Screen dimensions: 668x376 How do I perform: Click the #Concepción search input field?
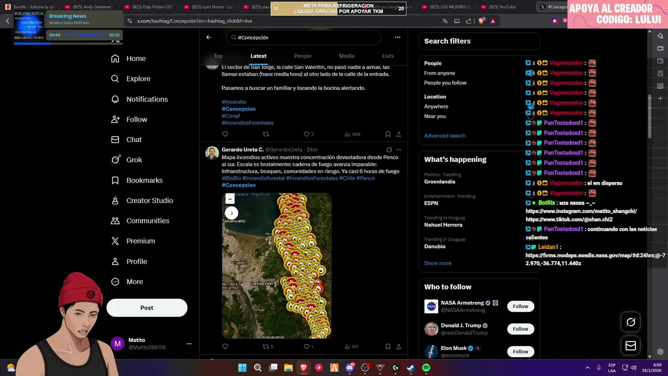tap(304, 38)
